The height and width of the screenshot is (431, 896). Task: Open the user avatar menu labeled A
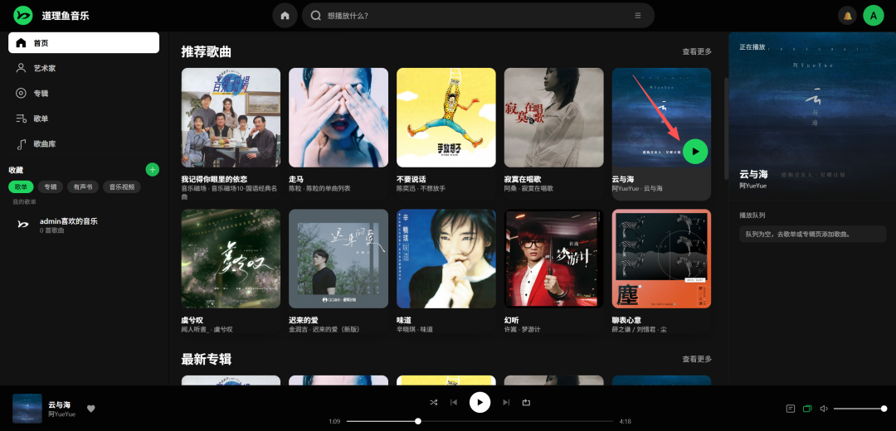(873, 16)
